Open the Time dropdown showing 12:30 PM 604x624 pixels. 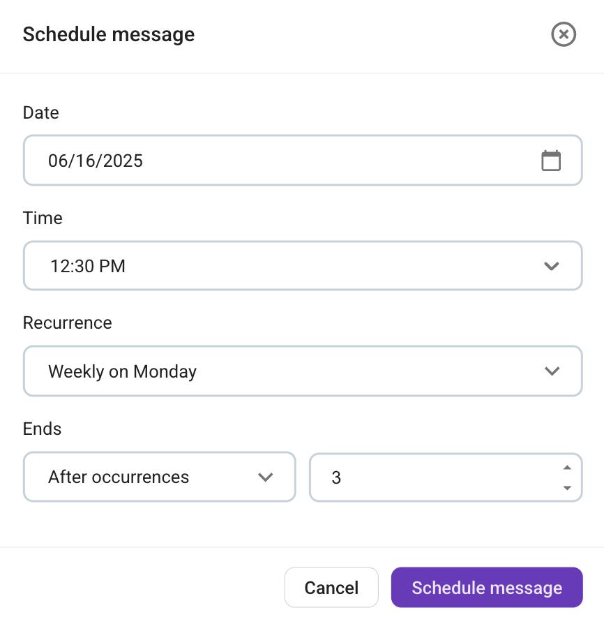(303, 265)
